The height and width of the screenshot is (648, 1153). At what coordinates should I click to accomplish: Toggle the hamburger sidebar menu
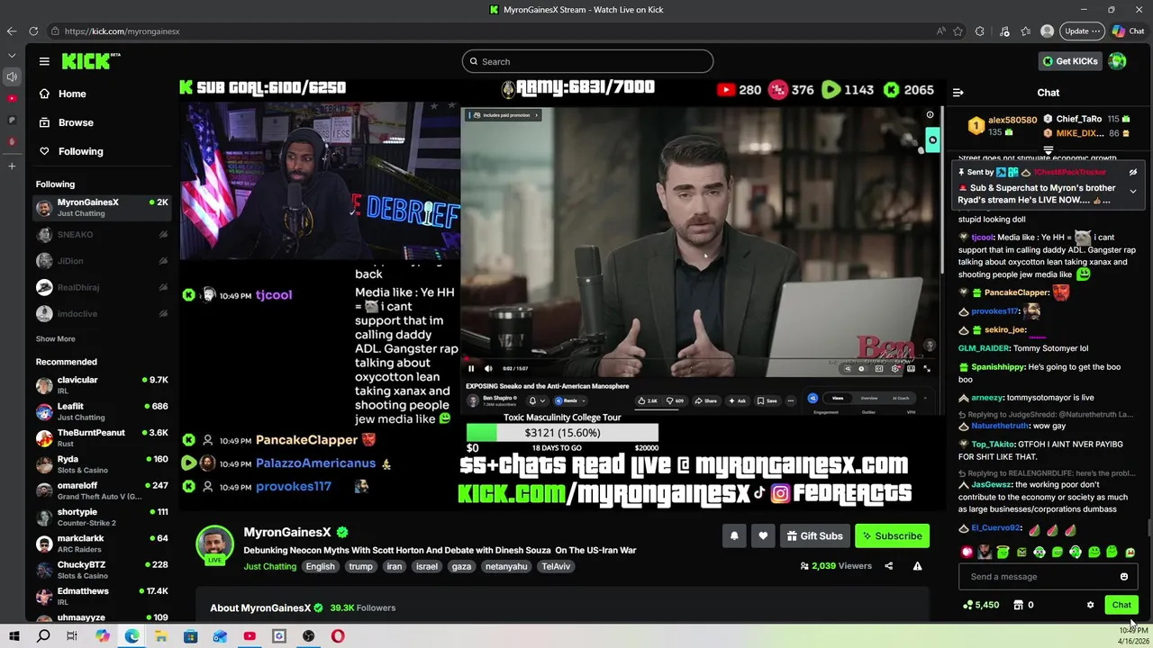tap(44, 61)
